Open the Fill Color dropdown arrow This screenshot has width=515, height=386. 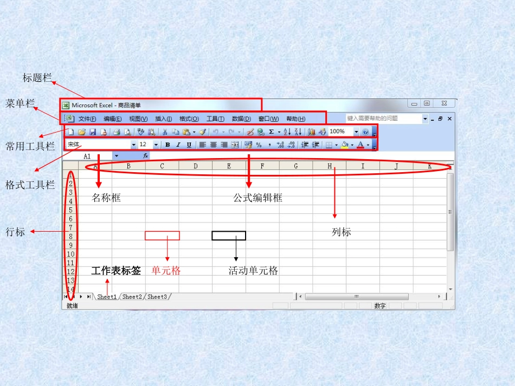[352, 145]
